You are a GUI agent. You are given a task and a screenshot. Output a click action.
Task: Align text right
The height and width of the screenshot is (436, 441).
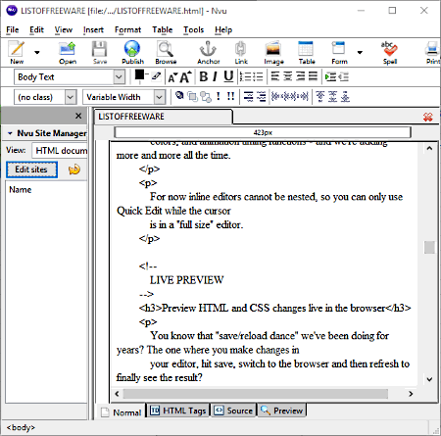point(301,76)
